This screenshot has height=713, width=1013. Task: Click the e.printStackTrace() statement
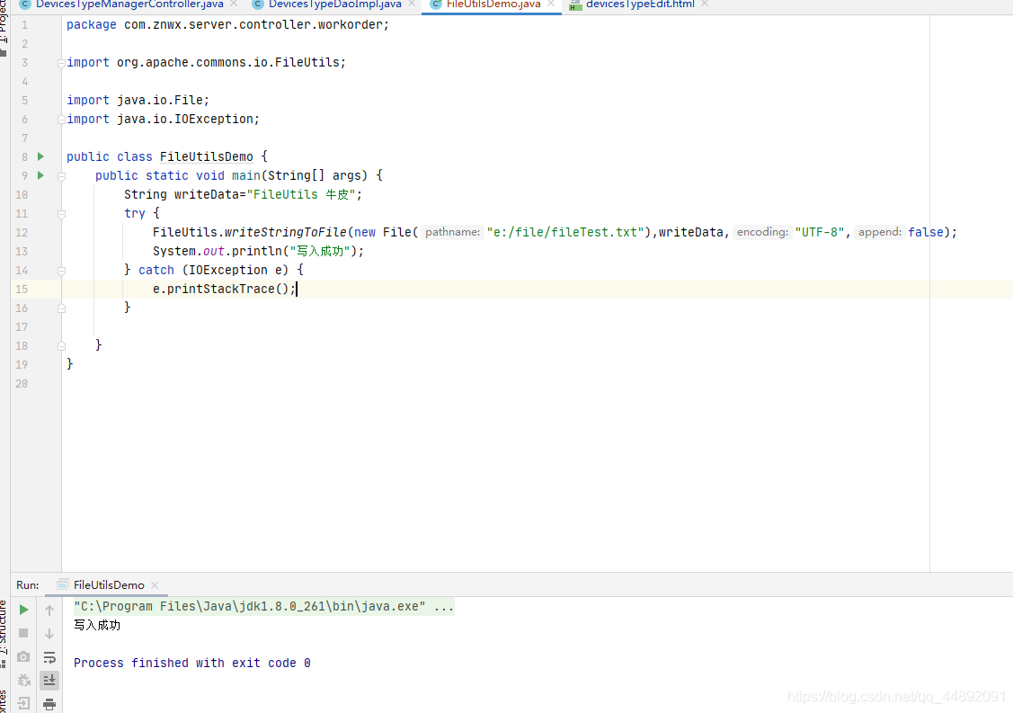coord(224,289)
